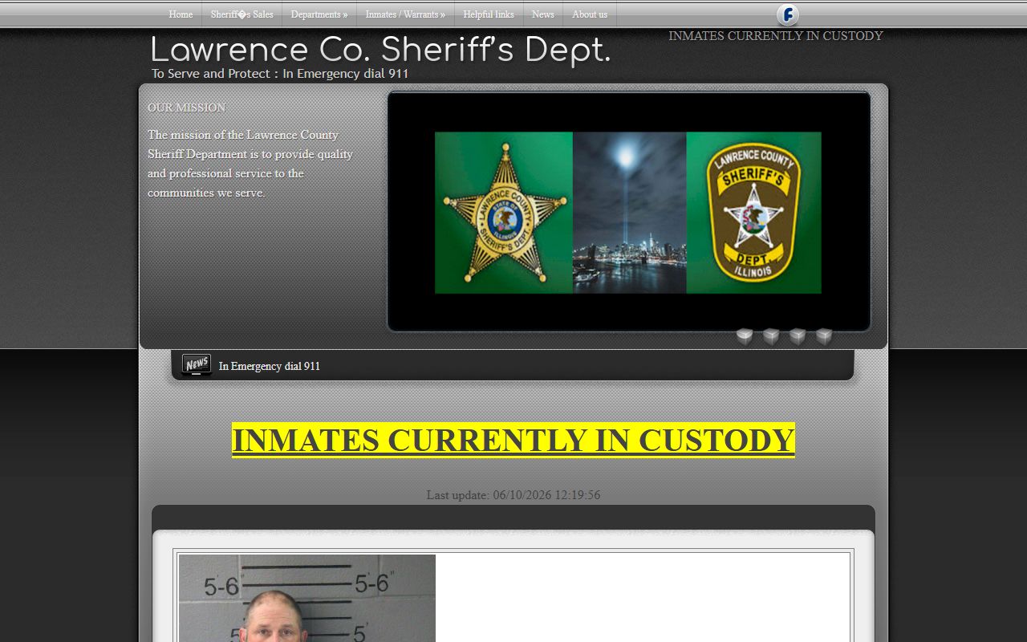This screenshot has width=1027, height=642.
Task: Click the slideshow badge banner image
Action: pyautogui.click(x=628, y=213)
